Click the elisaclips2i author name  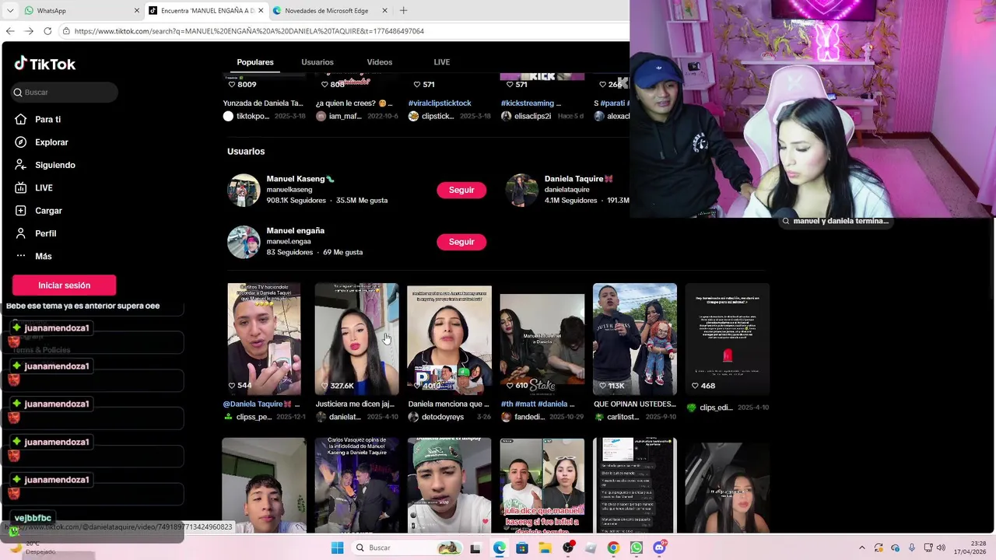[533, 116]
